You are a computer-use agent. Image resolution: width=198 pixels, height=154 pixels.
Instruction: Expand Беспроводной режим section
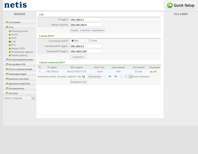pos(20,59)
